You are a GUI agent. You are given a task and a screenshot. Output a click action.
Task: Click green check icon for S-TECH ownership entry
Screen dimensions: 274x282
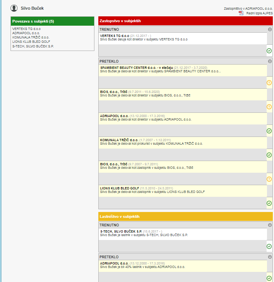[269, 246]
